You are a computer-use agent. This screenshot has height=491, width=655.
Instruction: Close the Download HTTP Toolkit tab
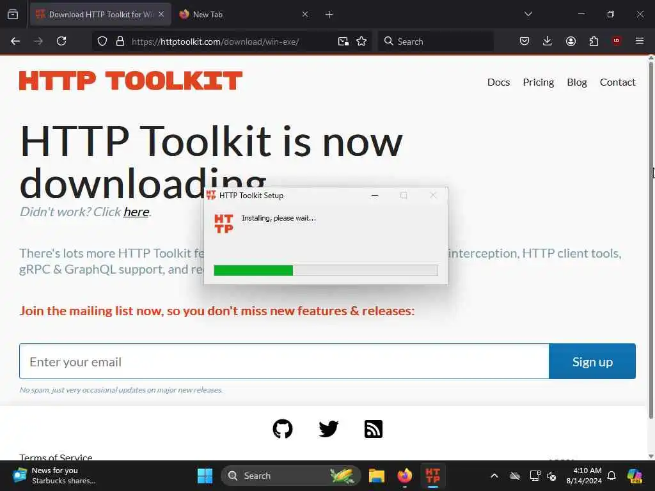pos(161,15)
